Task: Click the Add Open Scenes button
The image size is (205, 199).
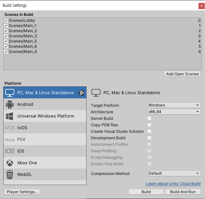Action: point(182,74)
